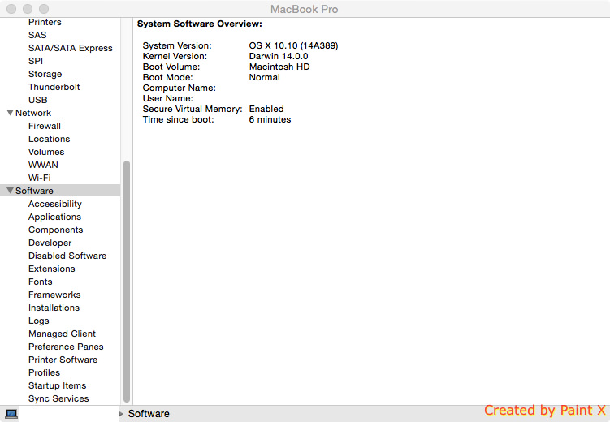Screen dimensions: 610x422
Task: Click the Normal boot mode value
Action: tap(264, 77)
